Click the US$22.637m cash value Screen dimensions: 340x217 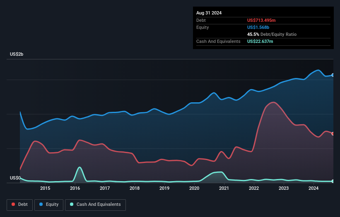tap(260, 41)
